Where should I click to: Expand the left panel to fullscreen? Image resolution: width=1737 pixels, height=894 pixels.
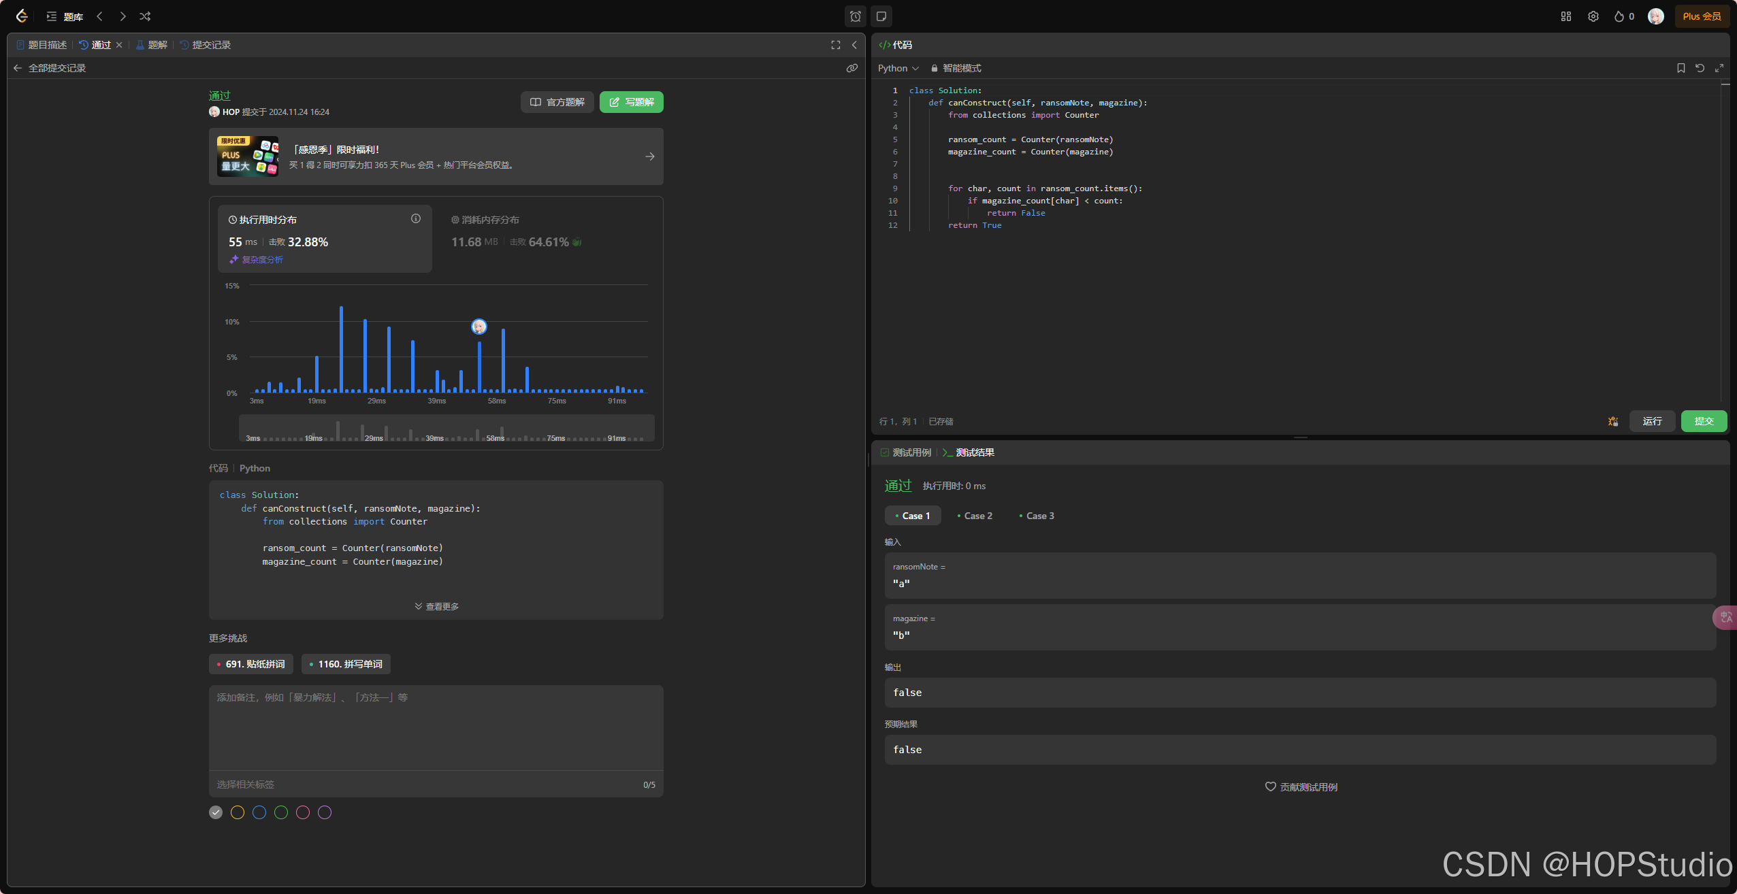coord(835,45)
